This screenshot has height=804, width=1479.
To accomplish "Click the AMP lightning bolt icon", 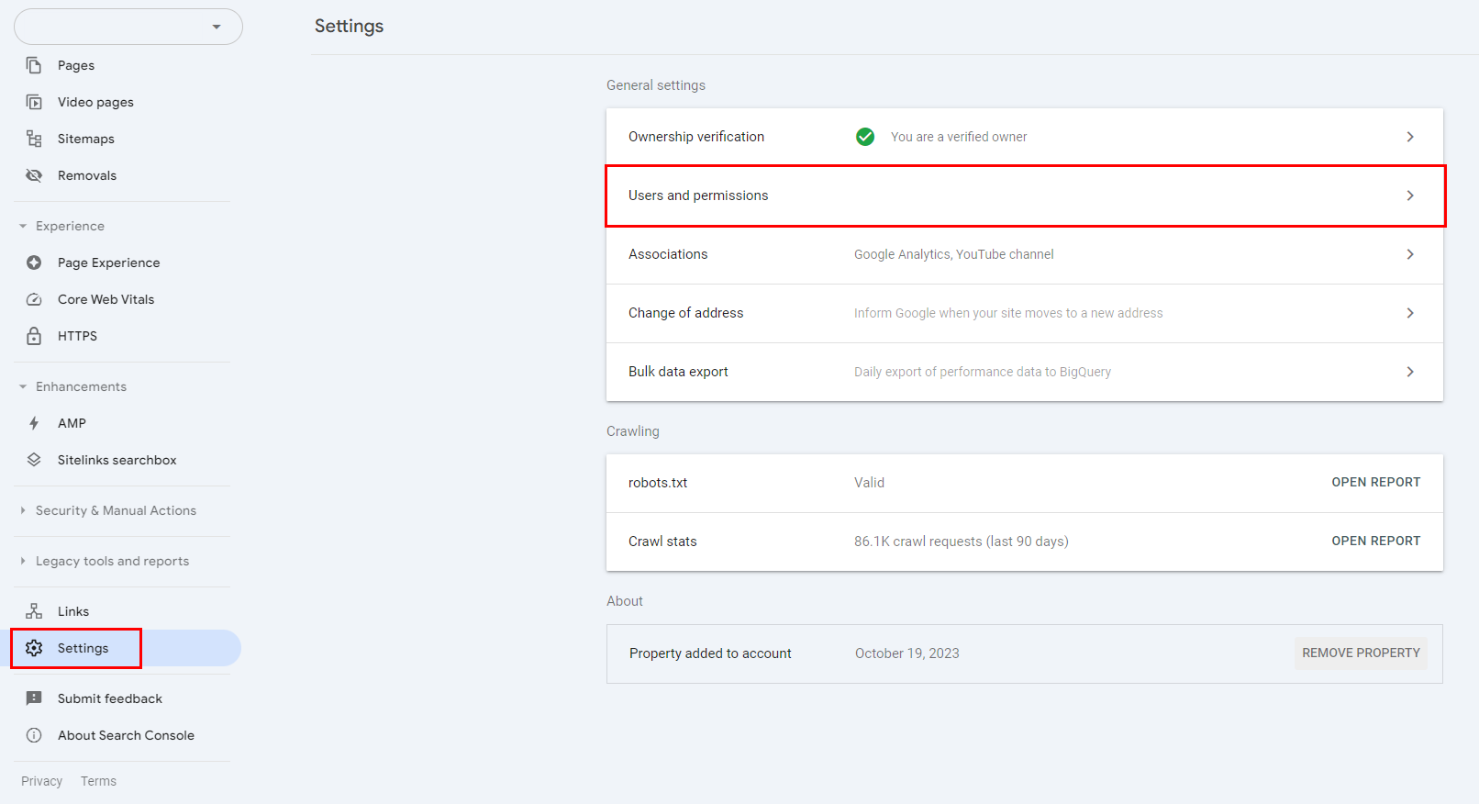I will [34, 423].
